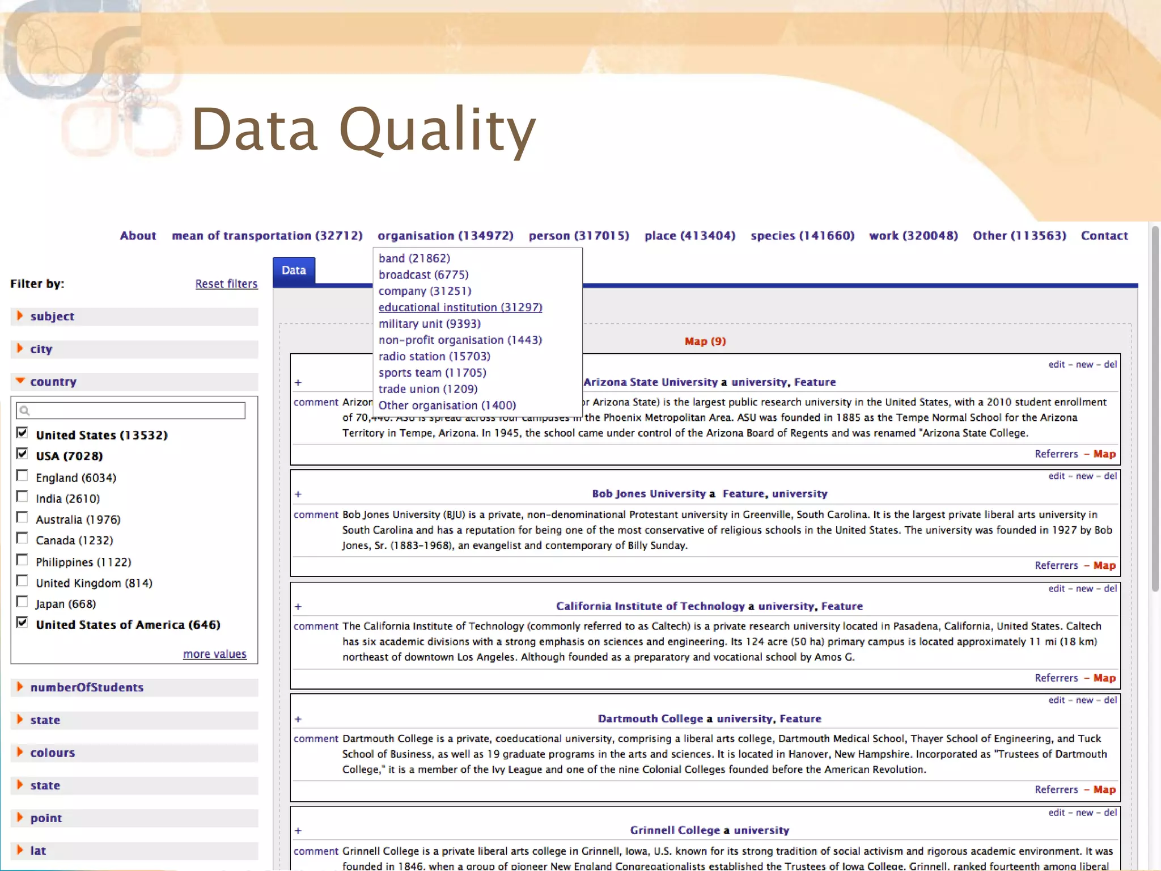The image size is (1161, 871).
Task: Collapse the country filter
Action: [134, 382]
